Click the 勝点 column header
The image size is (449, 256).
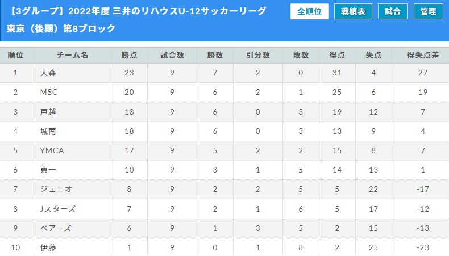pyautogui.click(x=129, y=55)
